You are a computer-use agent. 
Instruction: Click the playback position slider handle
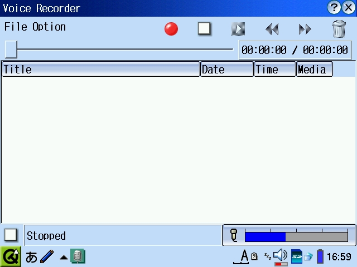(11, 50)
